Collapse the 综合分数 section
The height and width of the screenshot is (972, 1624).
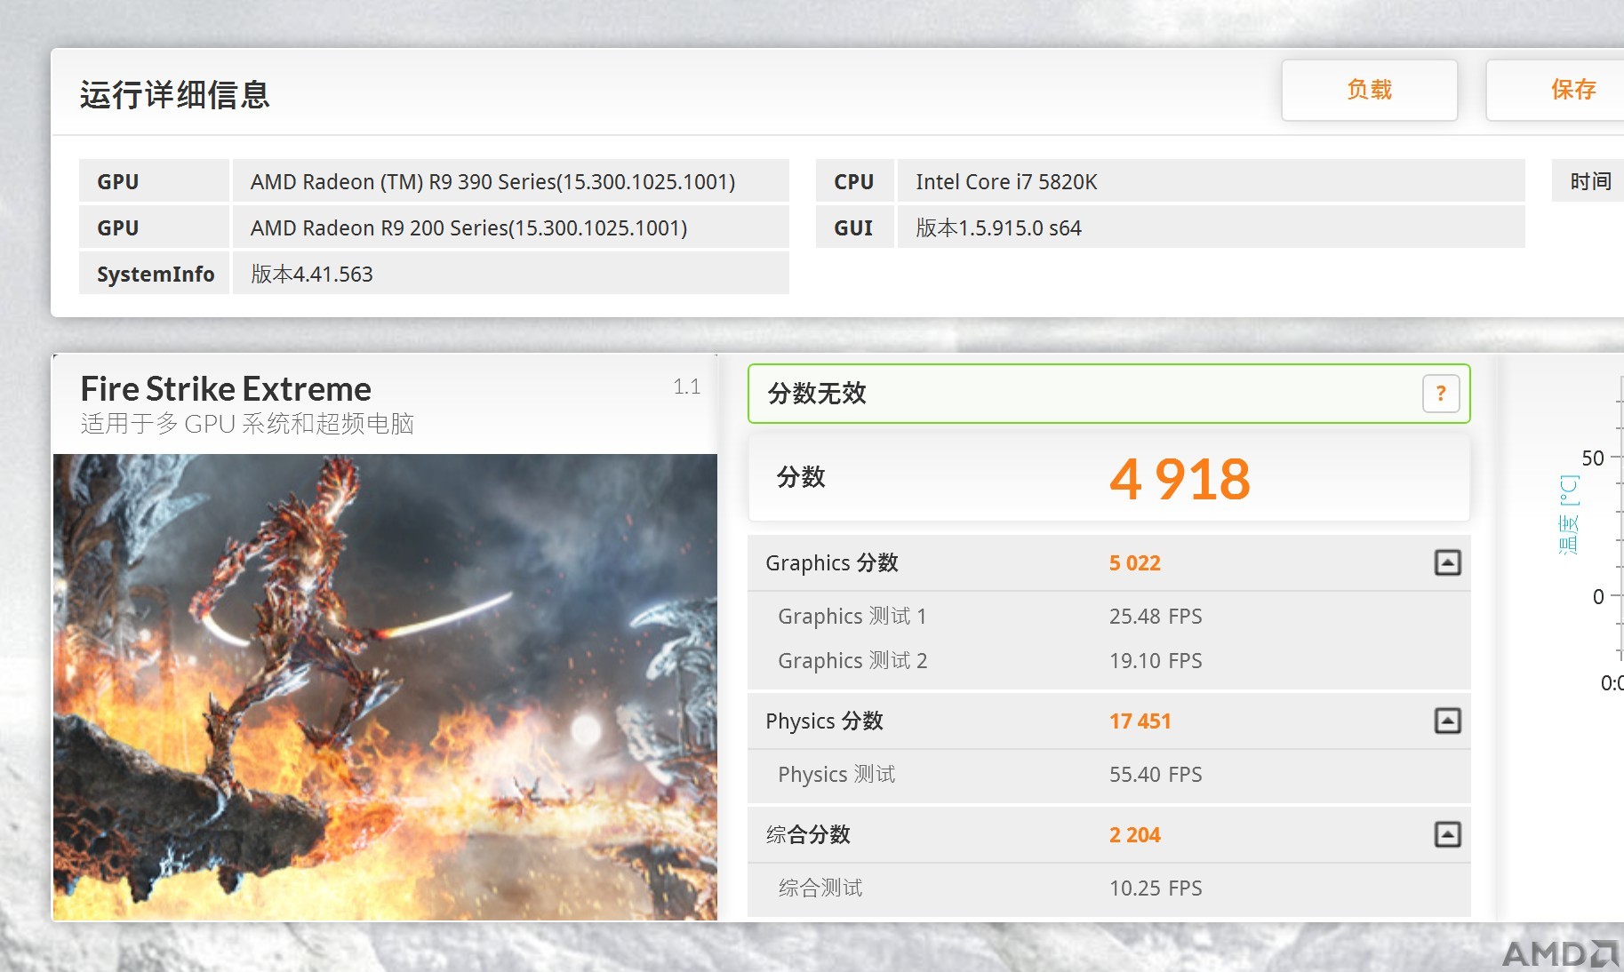pyautogui.click(x=1448, y=834)
